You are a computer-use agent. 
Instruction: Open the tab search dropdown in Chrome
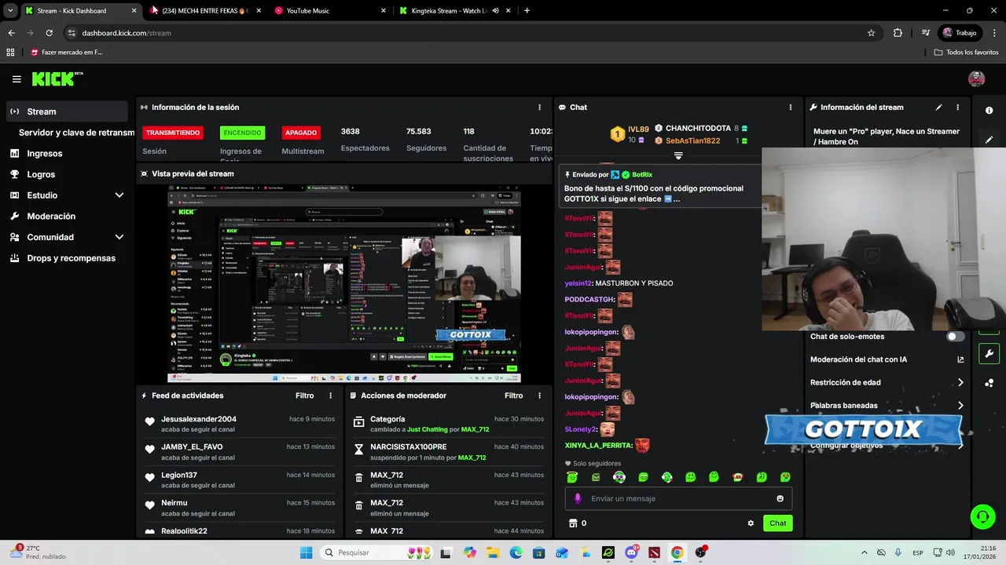point(10,11)
